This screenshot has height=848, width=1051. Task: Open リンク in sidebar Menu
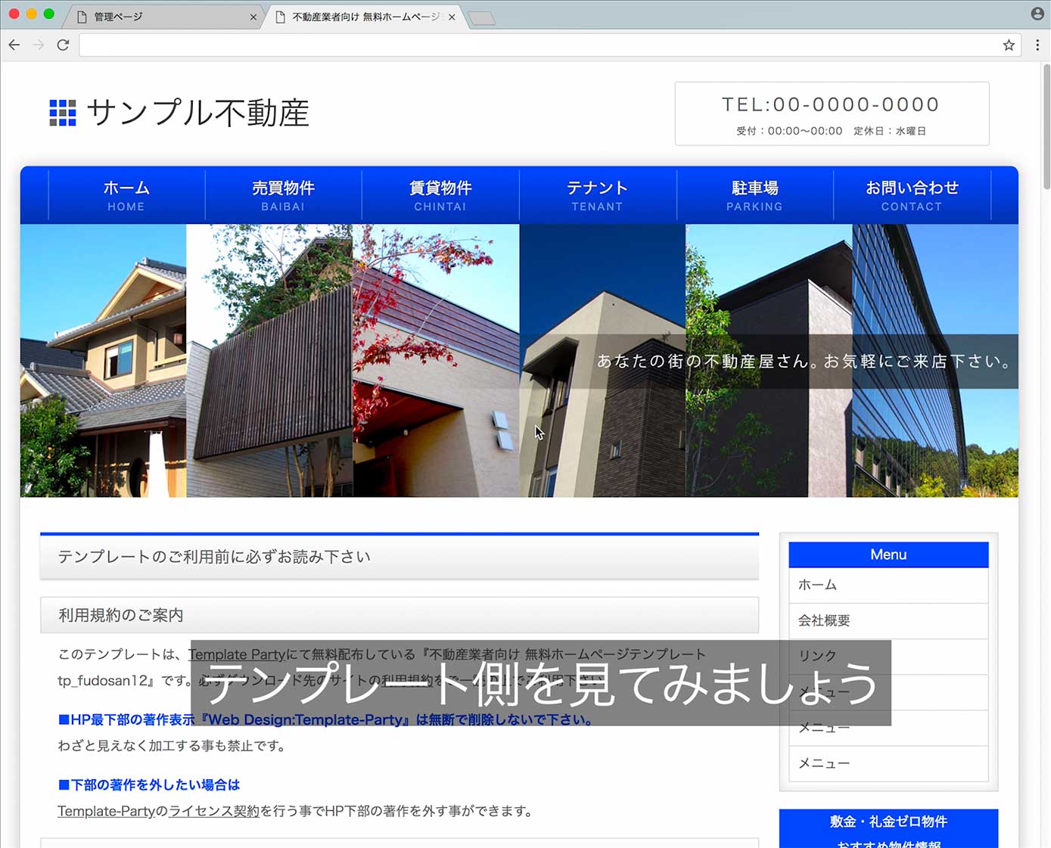888,656
